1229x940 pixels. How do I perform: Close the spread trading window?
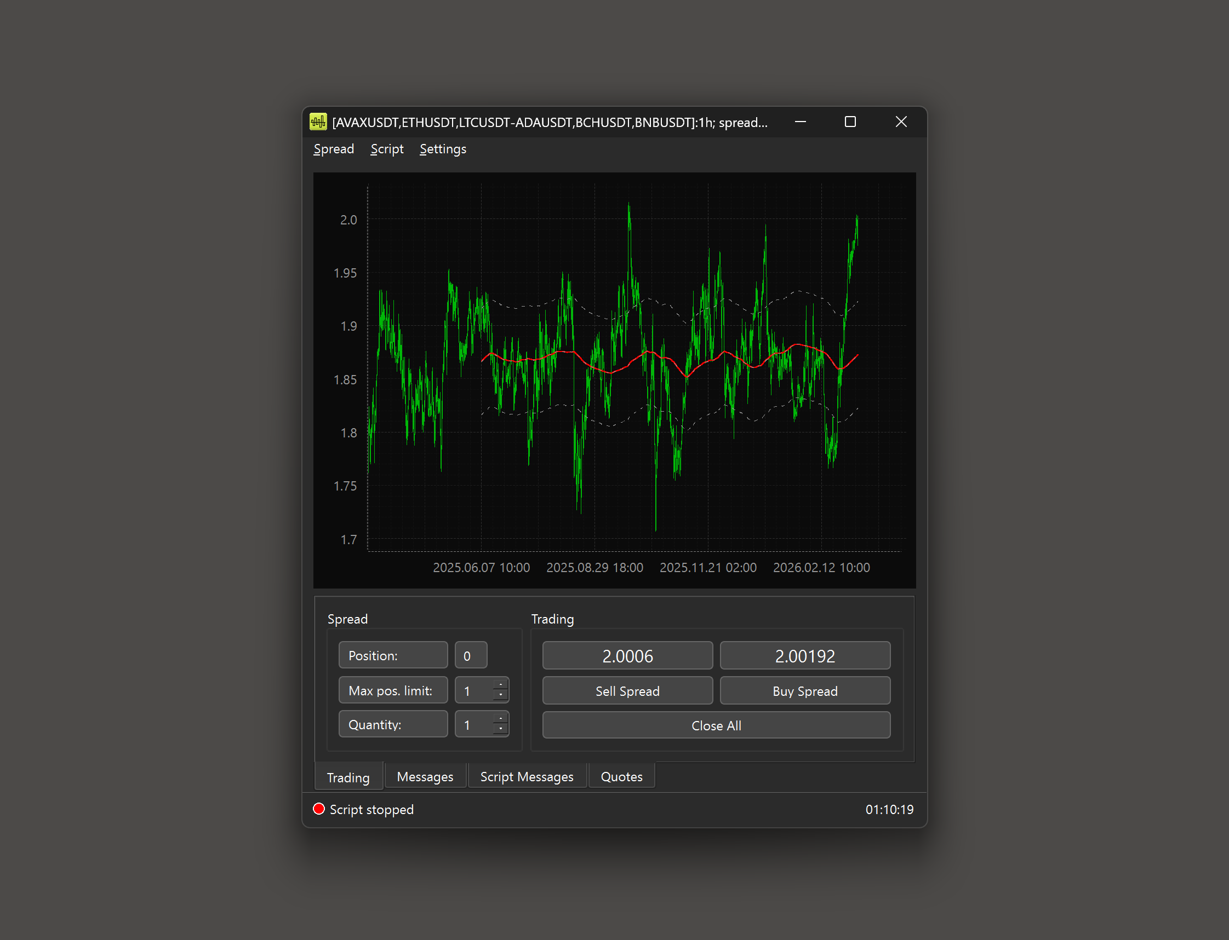point(900,122)
